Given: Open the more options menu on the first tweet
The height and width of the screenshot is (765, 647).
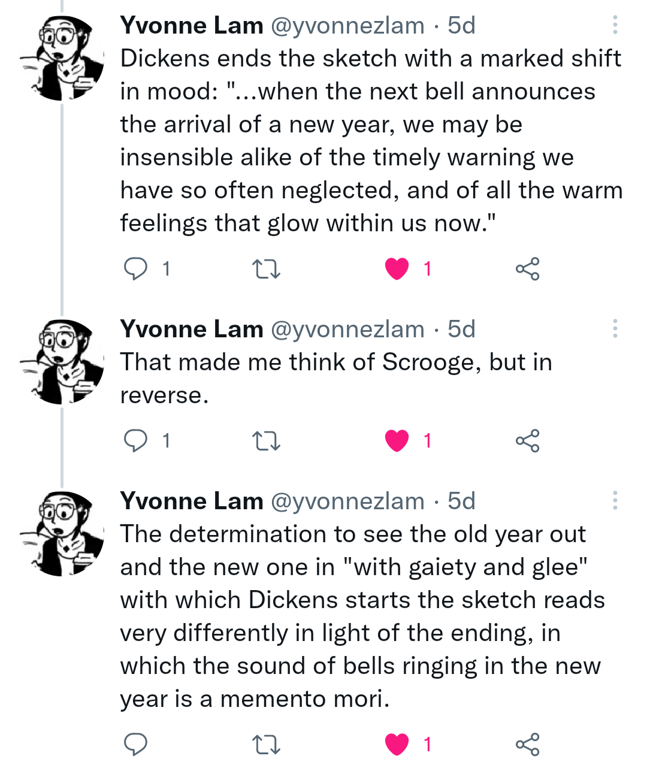Looking at the screenshot, I should click(x=616, y=25).
